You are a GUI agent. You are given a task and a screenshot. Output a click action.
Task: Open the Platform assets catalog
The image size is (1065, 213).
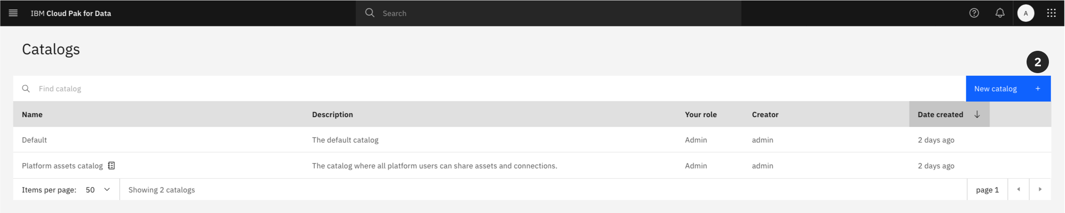[x=62, y=166]
